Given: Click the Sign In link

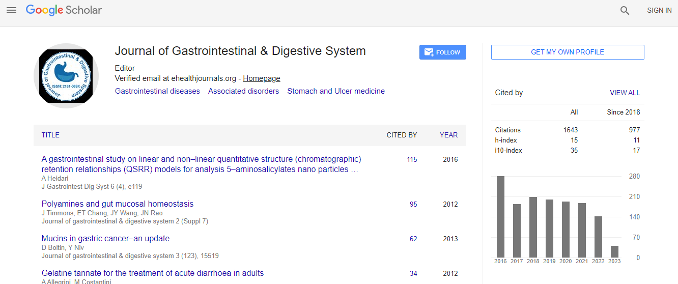Looking at the screenshot, I should (x=659, y=10).
